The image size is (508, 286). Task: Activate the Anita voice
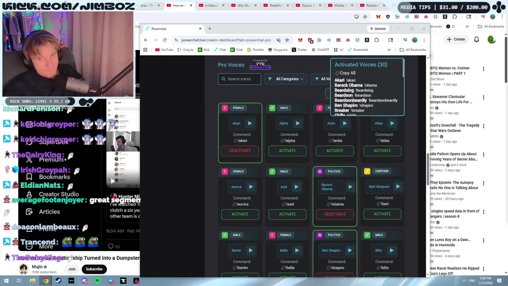pyautogui.click(x=335, y=151)
